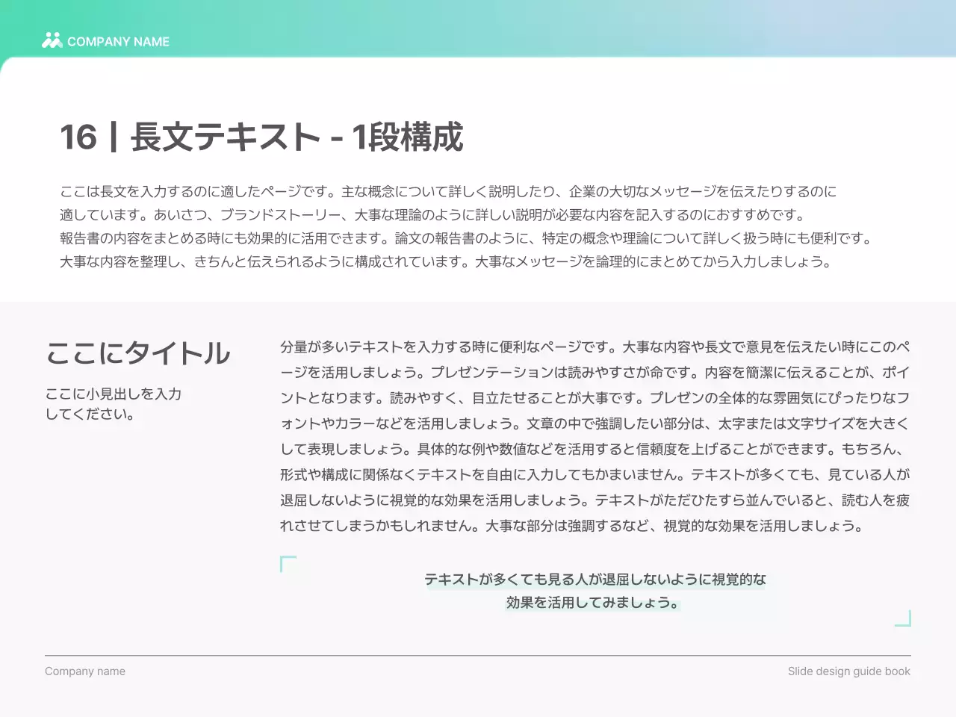Select the title text "長文テキスト - 1段構成"
The width and height of the screenshot is (956, 717).
297,137
